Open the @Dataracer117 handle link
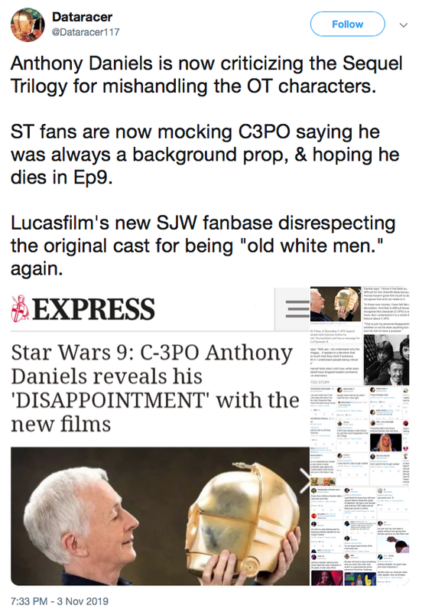This screenshot has height=612, width=422. click(x=86, y=32)
